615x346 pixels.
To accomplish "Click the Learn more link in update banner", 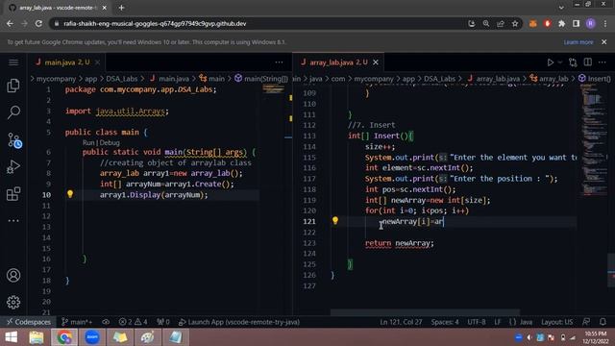I will click(578, 42).
